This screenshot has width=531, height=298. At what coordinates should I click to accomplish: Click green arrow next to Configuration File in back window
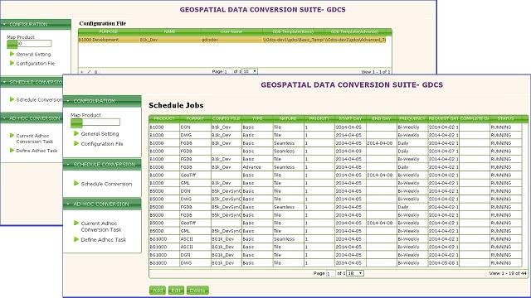pyautogui.click(x=12, y=63)
